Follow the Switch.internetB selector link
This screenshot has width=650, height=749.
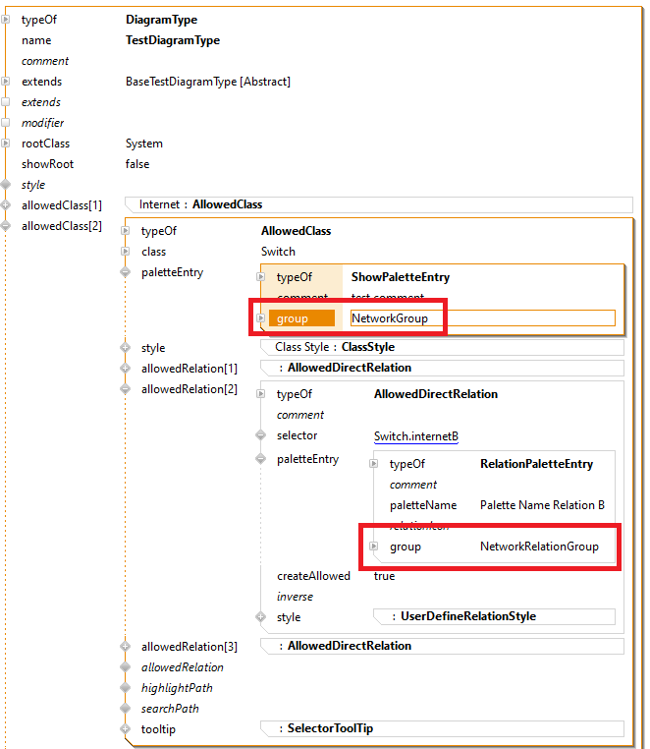pyautogui.click(x=416, y=436)
